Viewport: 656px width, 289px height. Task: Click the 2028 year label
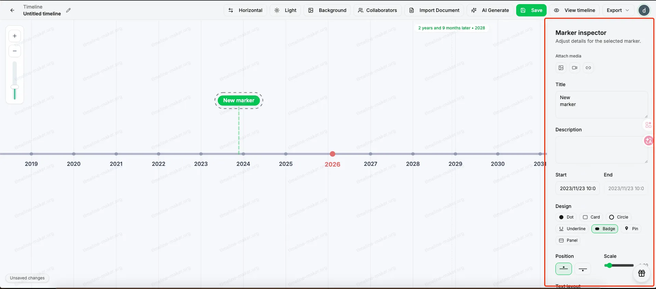point(413,164)
